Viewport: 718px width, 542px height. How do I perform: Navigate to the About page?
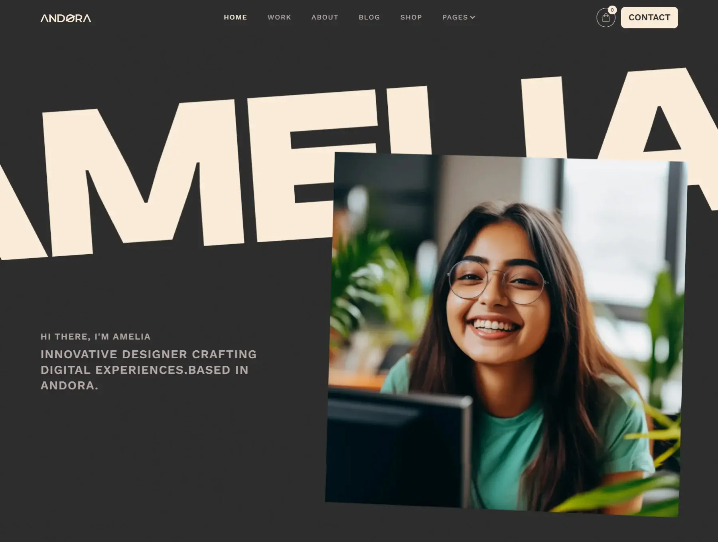pos(325,17)
